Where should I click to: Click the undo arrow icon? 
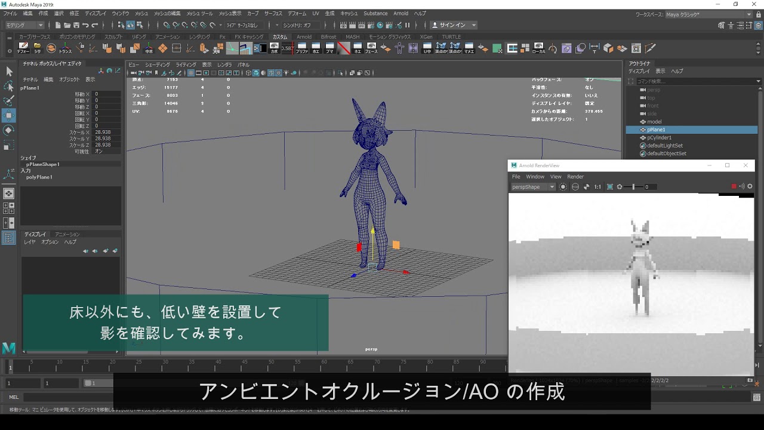85,25
